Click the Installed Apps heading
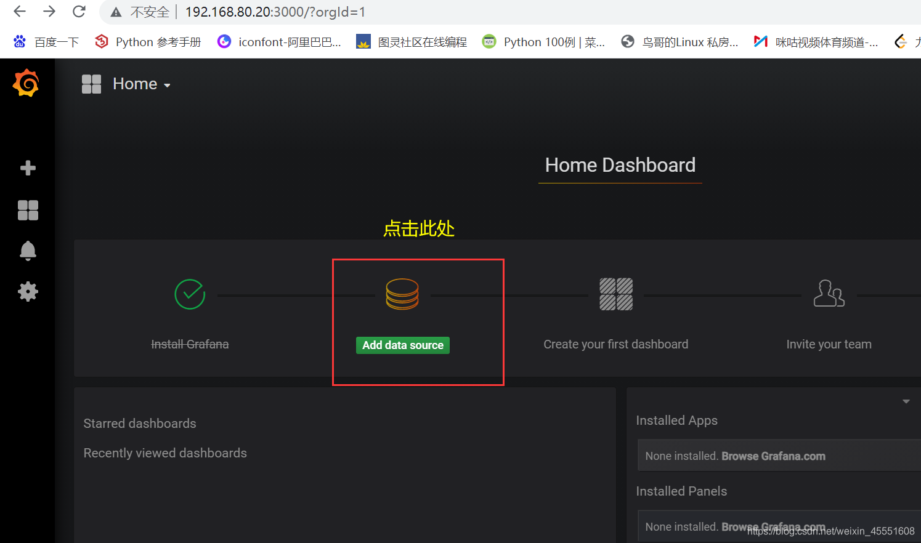The image size is (921, 543). coord(676,420)
